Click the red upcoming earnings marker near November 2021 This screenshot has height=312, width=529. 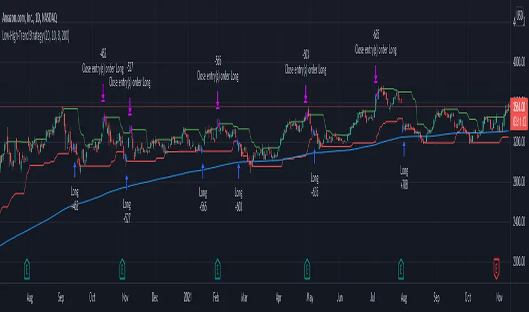496,268
